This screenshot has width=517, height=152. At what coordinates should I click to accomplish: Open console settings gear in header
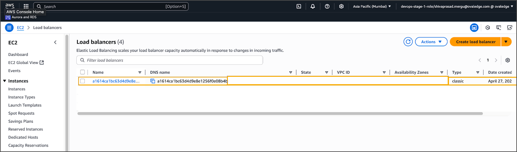[341, 6]
